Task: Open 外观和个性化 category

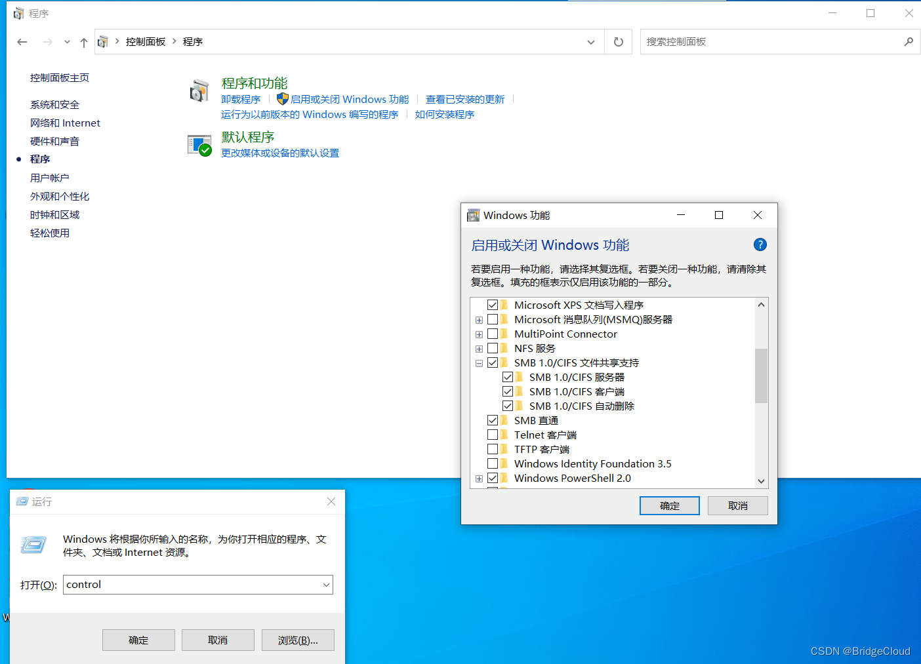Action: (60, 196)
